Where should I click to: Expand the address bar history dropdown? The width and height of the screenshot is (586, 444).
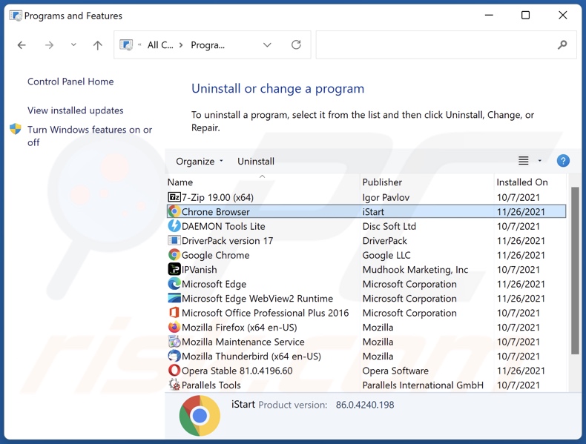point(267,44)
